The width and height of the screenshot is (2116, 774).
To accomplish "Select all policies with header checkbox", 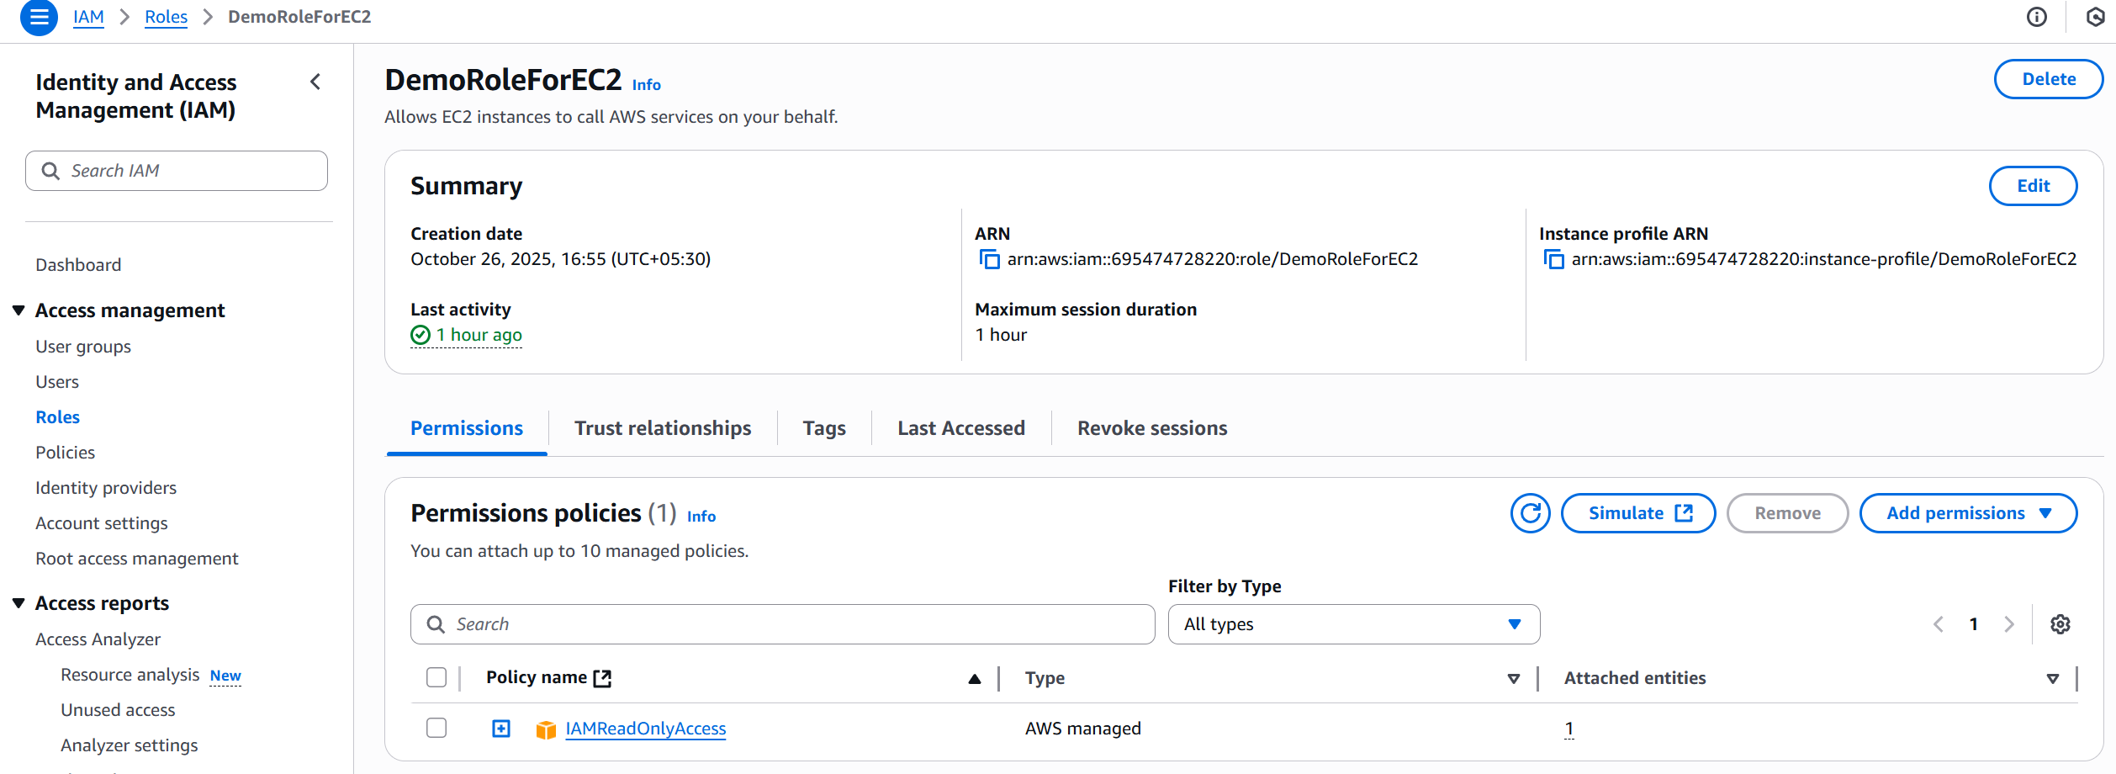I will click(436, 677).
